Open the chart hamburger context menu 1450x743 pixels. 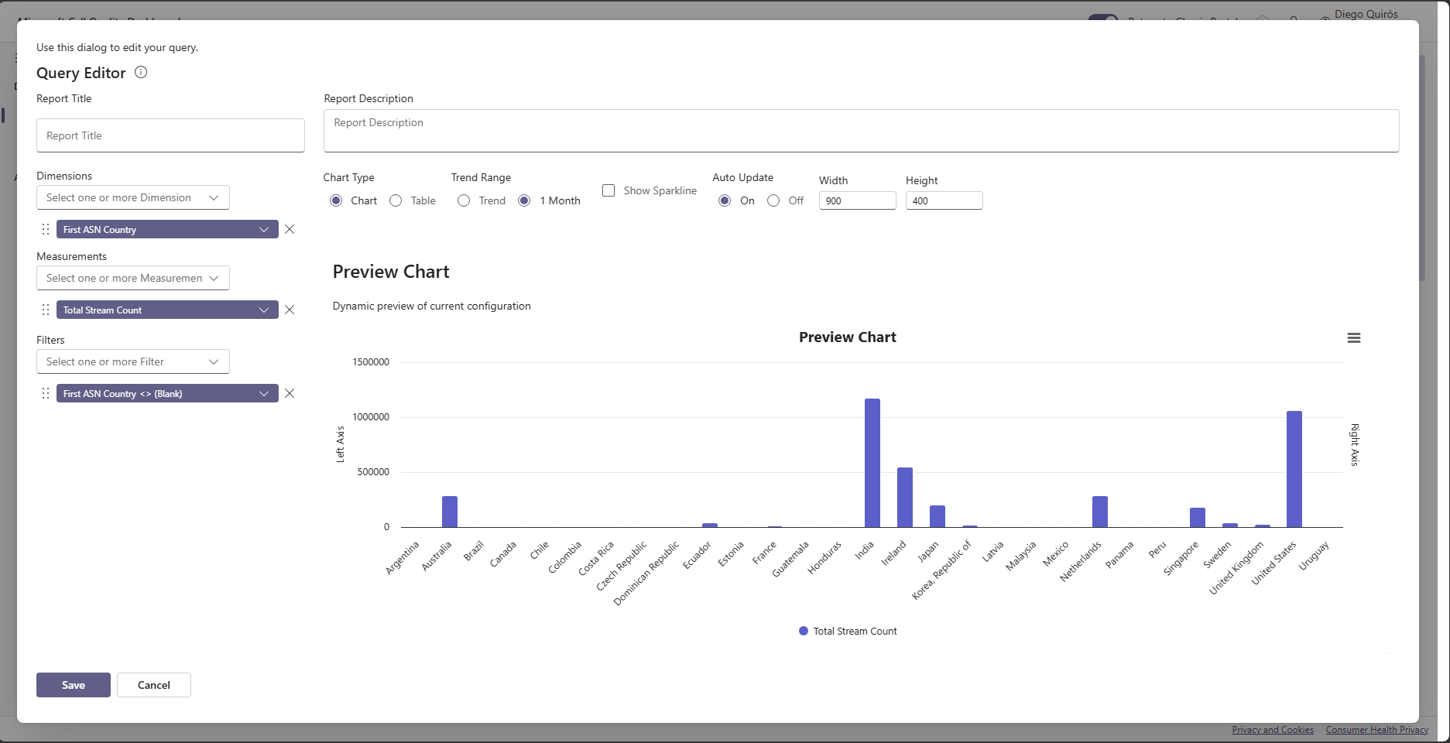[1354, 338]
